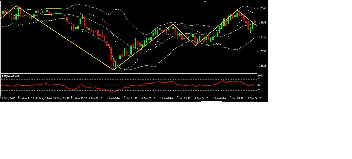Click the 1 Jun 00:10 time label
352x159 pixels.
[95, 98]
